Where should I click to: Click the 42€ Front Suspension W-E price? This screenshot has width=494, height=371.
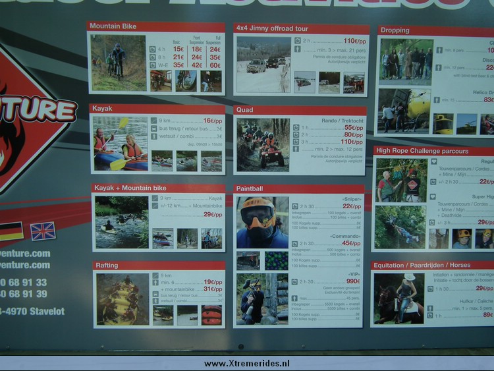(196, 65)
